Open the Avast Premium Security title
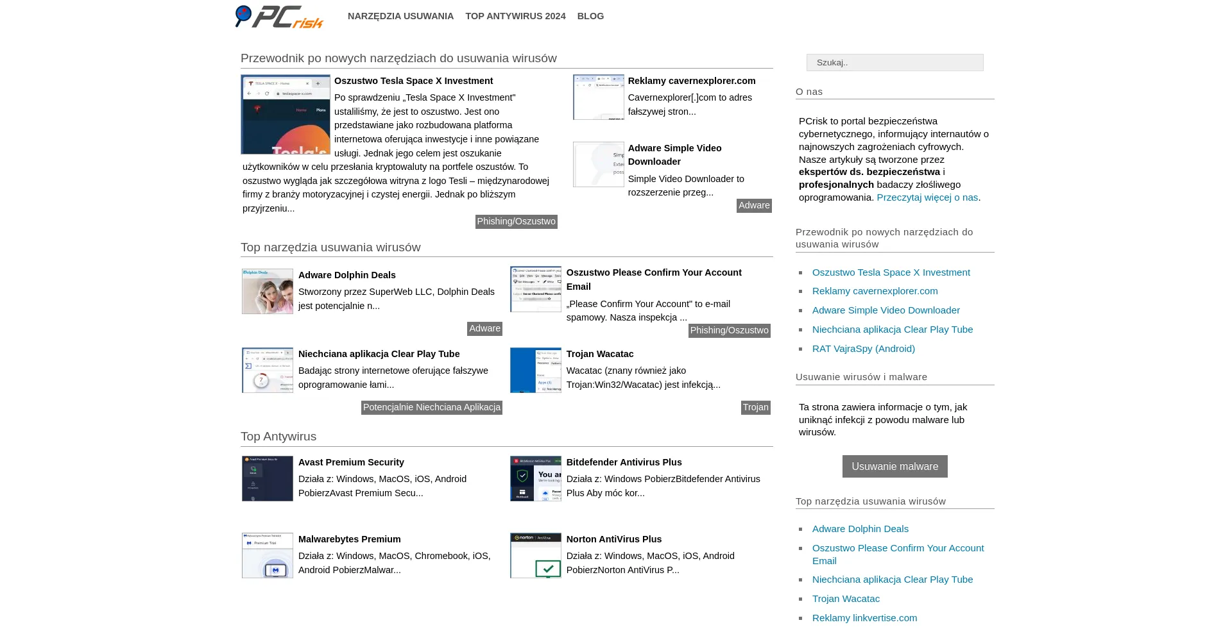1232x643 pixels. click(351, 462)
